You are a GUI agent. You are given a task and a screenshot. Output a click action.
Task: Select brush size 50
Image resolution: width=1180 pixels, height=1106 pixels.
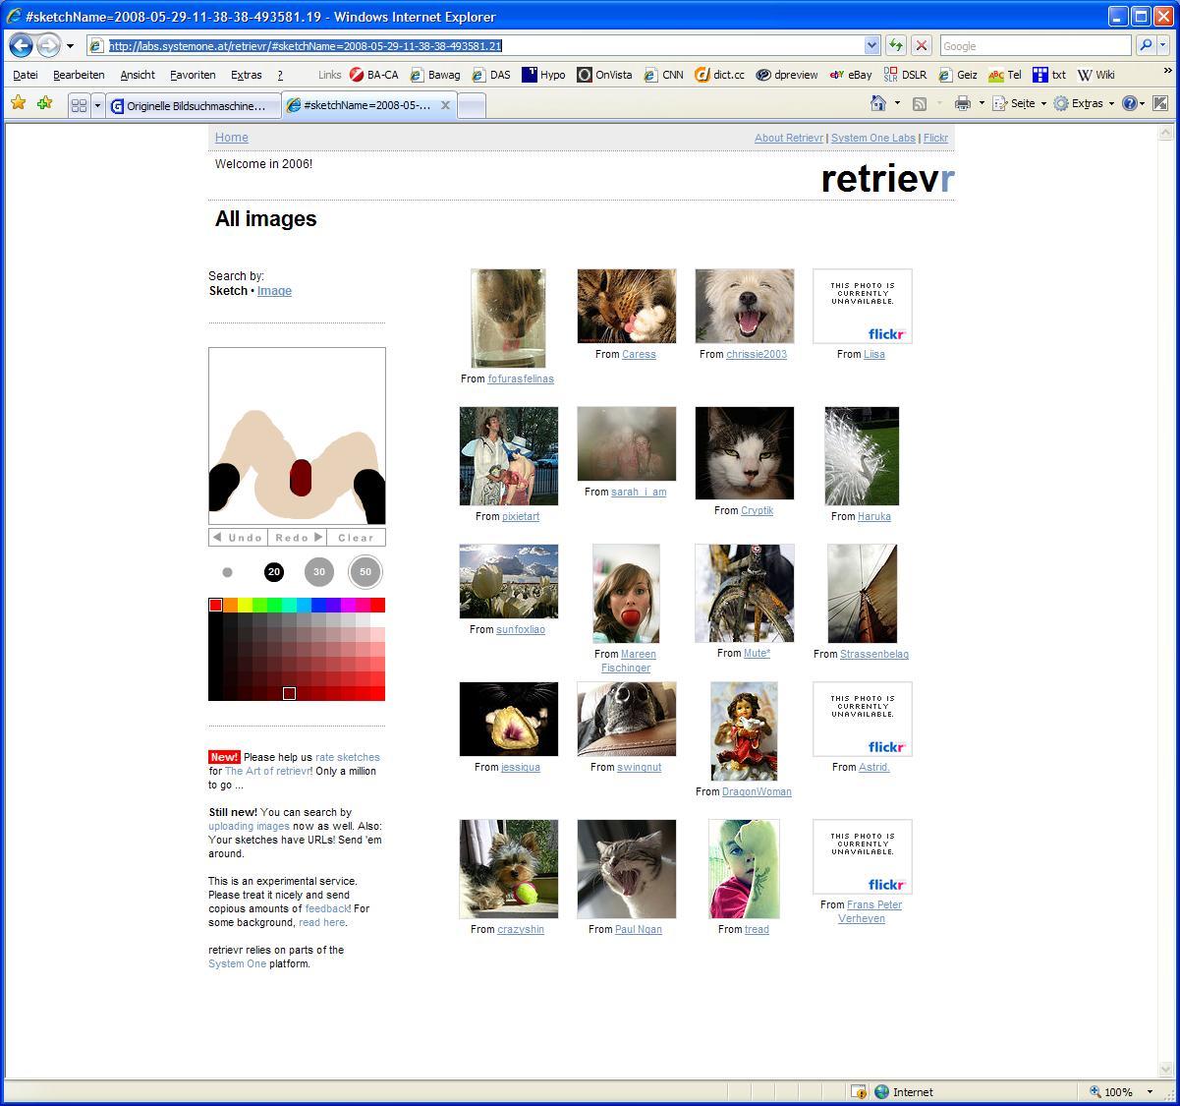pos(365,571)
